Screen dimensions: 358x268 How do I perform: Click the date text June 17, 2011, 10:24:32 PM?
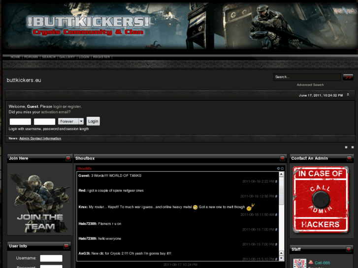(x=321, y=95)
